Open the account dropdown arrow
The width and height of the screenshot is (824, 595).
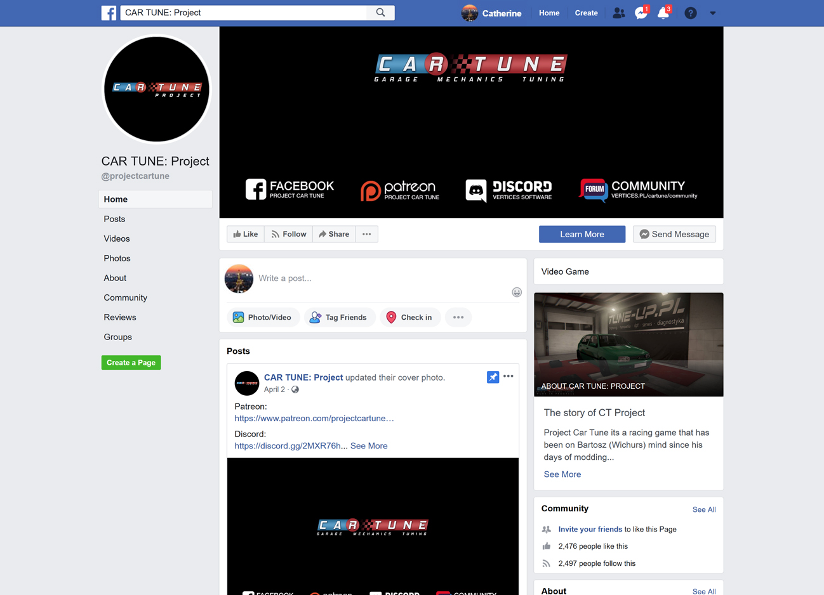(x=713, y=13)
